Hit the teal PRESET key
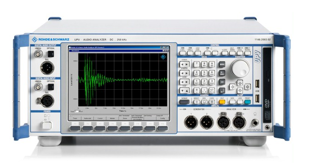Image resolution: width=312 pixels, height=167 pixels. 248,102
